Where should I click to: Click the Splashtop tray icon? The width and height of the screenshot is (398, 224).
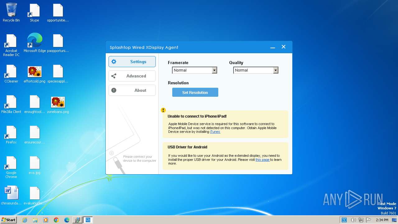(344, 220)
